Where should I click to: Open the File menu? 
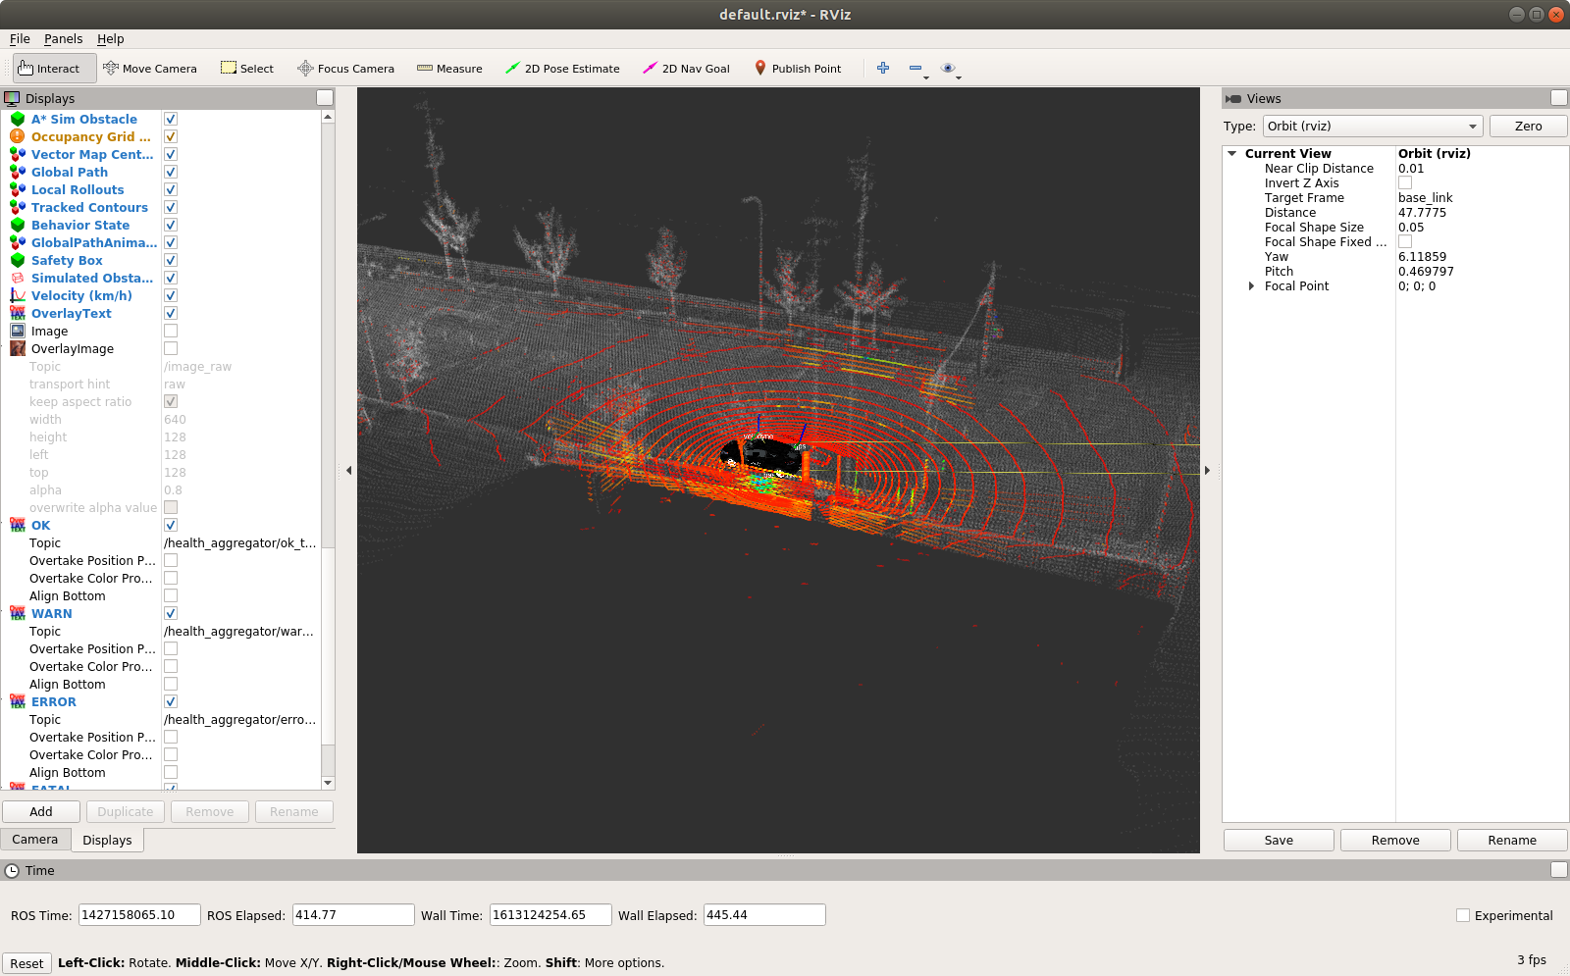coord(20,39)
